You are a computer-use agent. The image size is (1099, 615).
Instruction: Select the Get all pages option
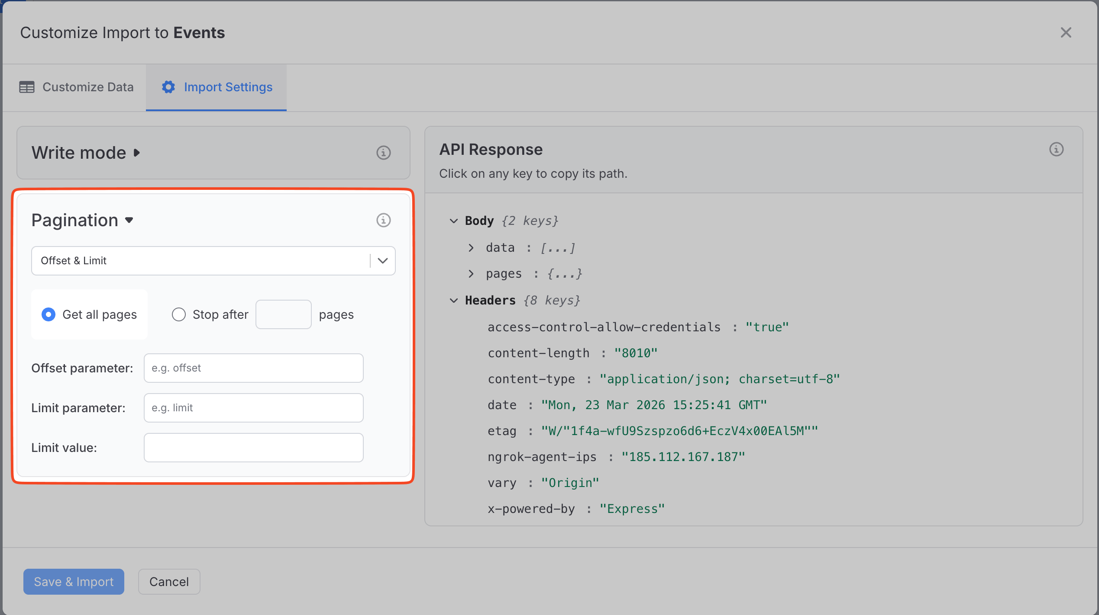(48, 314)
